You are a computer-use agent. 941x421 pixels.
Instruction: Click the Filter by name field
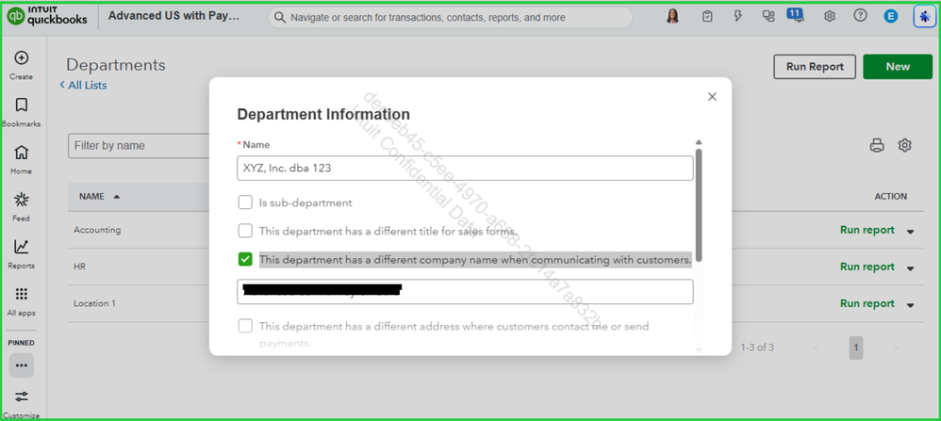point(139,146)
